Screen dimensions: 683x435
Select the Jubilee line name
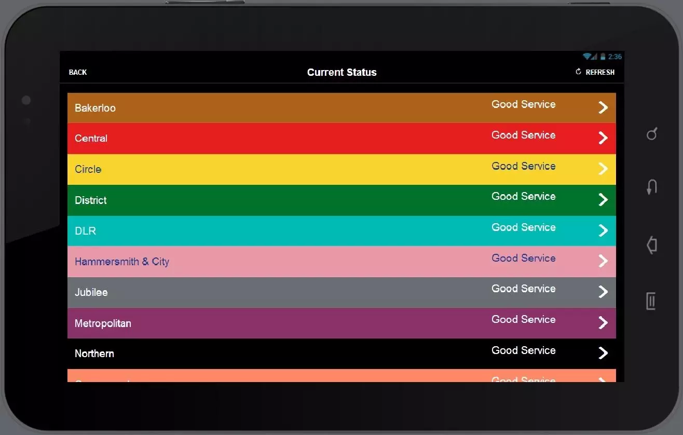pyautogui.click(x=91, y=292)
